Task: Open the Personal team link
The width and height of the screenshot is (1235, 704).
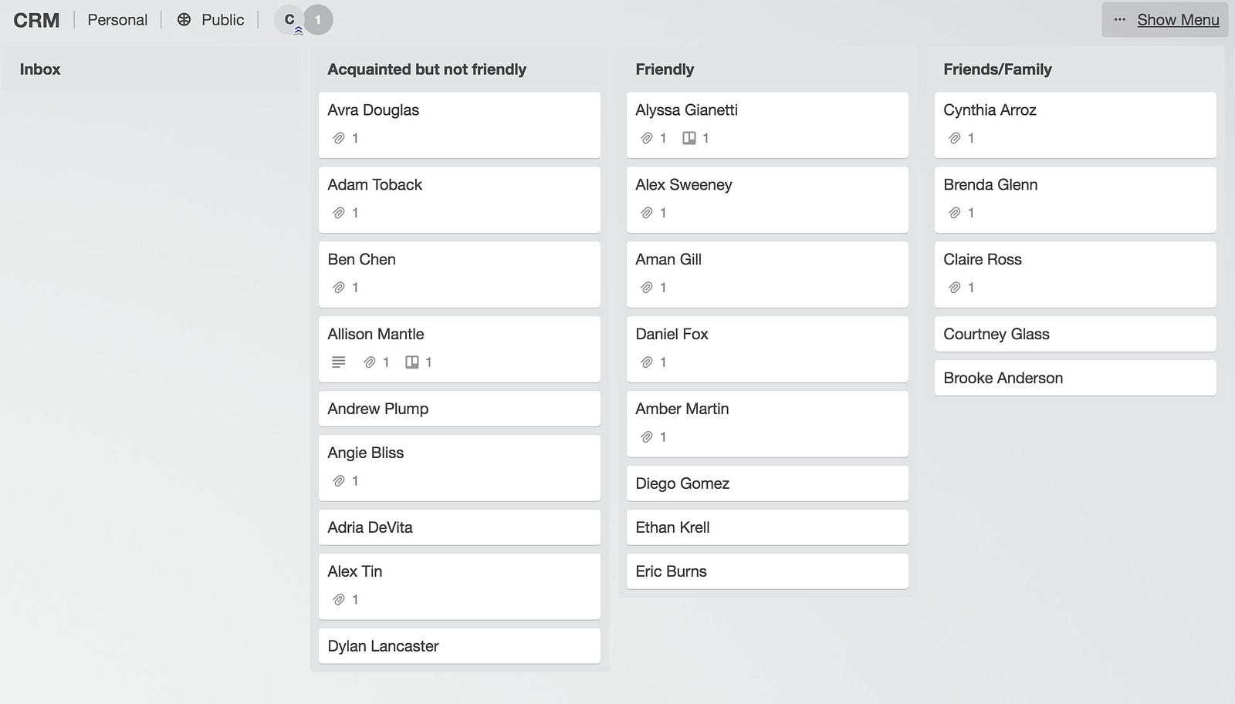Action: [117, 20]
